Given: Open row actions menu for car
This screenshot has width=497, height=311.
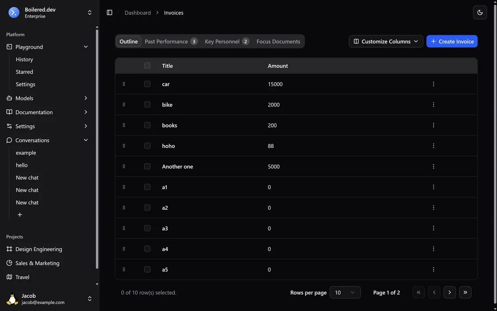Looking at the screenshot, I should (x=433, y=84).
